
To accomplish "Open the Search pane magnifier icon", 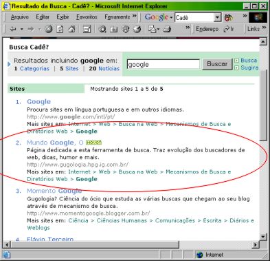I will [x=102, y=29].
